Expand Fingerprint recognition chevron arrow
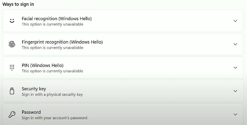Viewport: 247px width, 125px height. tap(235, 44)
